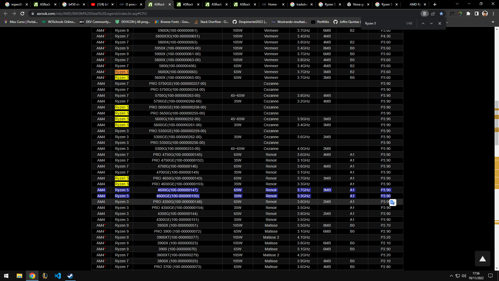This screenshot has width=499, height=281.
Task: Go back to the previous page
Action: (x=6, y=14)
